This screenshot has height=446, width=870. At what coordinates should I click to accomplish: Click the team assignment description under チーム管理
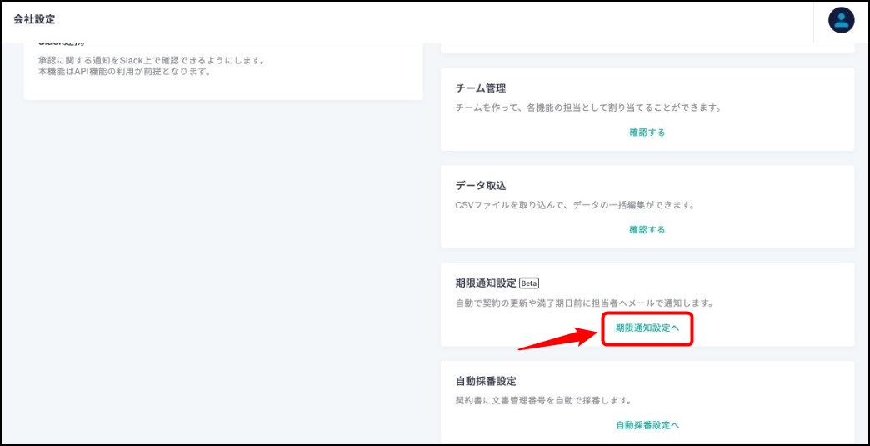click(587, 108)
